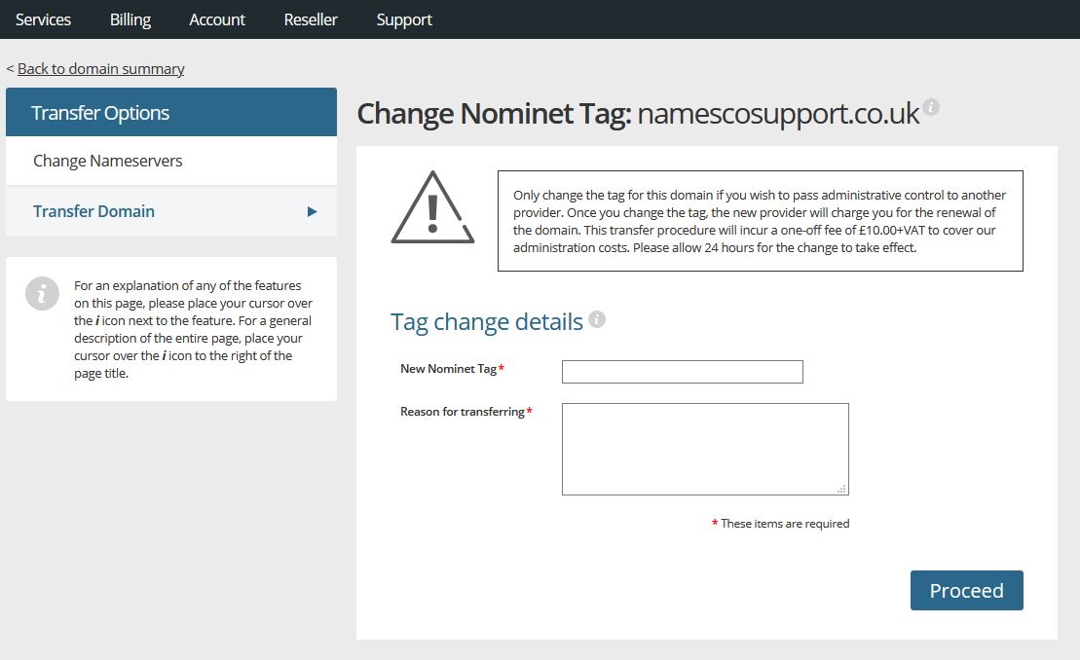Click the textarea resize grip handle
The image size is (1080, 660).
click(841, 489)
